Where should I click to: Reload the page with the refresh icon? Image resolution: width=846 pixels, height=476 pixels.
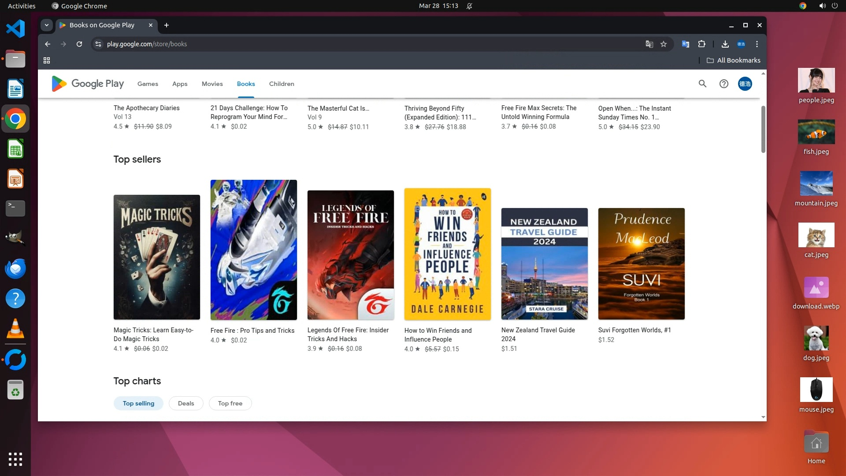(x=79, y=44)
